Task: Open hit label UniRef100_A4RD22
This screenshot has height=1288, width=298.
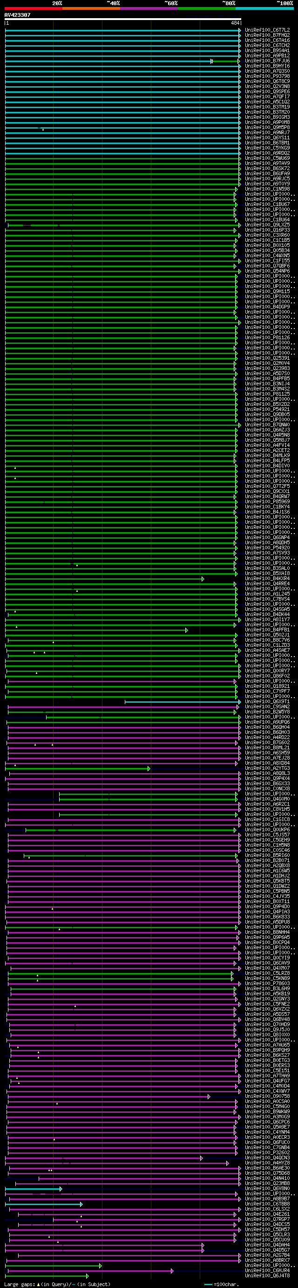Action: (267, 737)
